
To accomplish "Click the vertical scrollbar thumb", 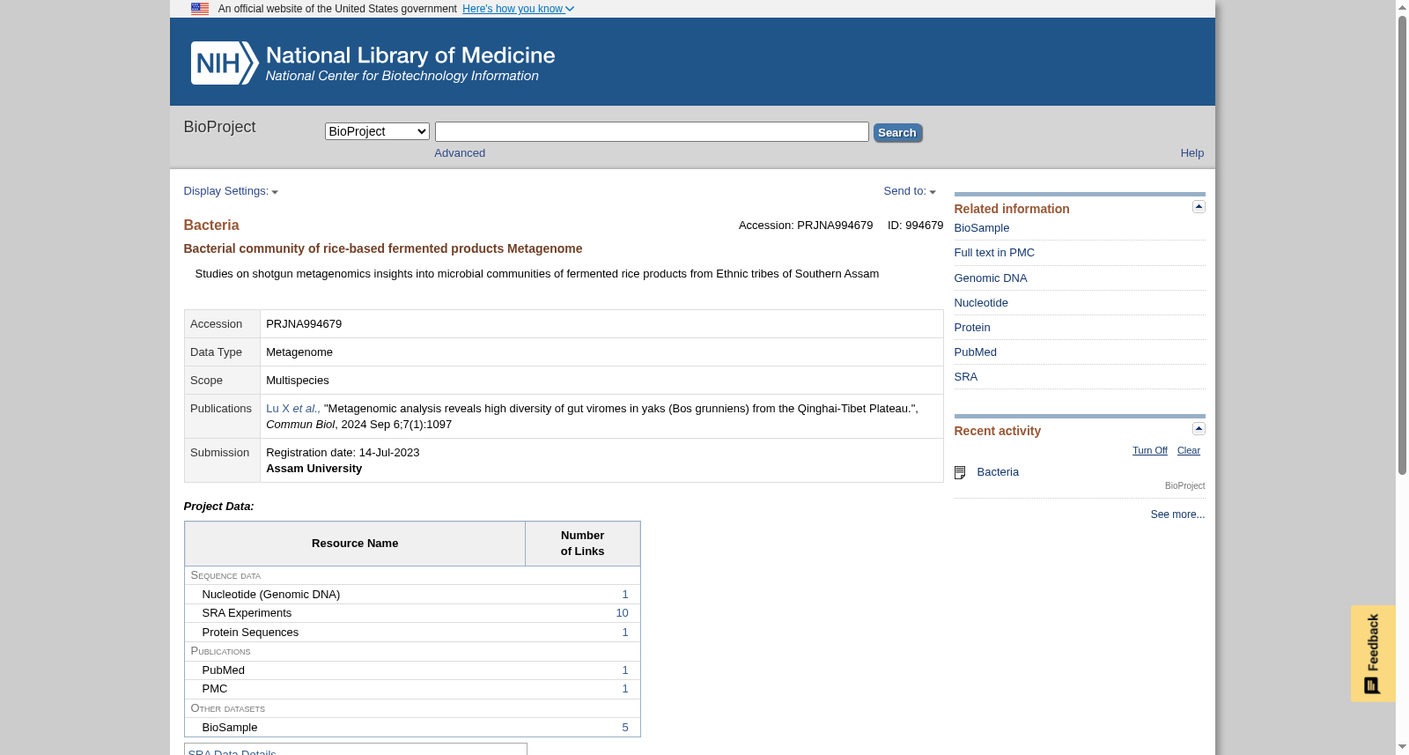I will [1402, 245].
